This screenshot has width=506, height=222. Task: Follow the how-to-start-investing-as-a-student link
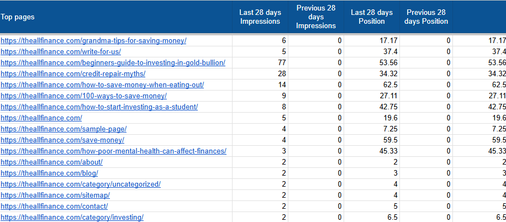(99, 107)
